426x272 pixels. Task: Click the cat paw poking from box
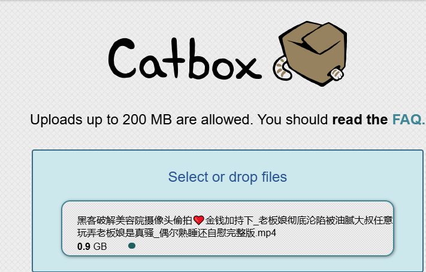tap(336, 74)
